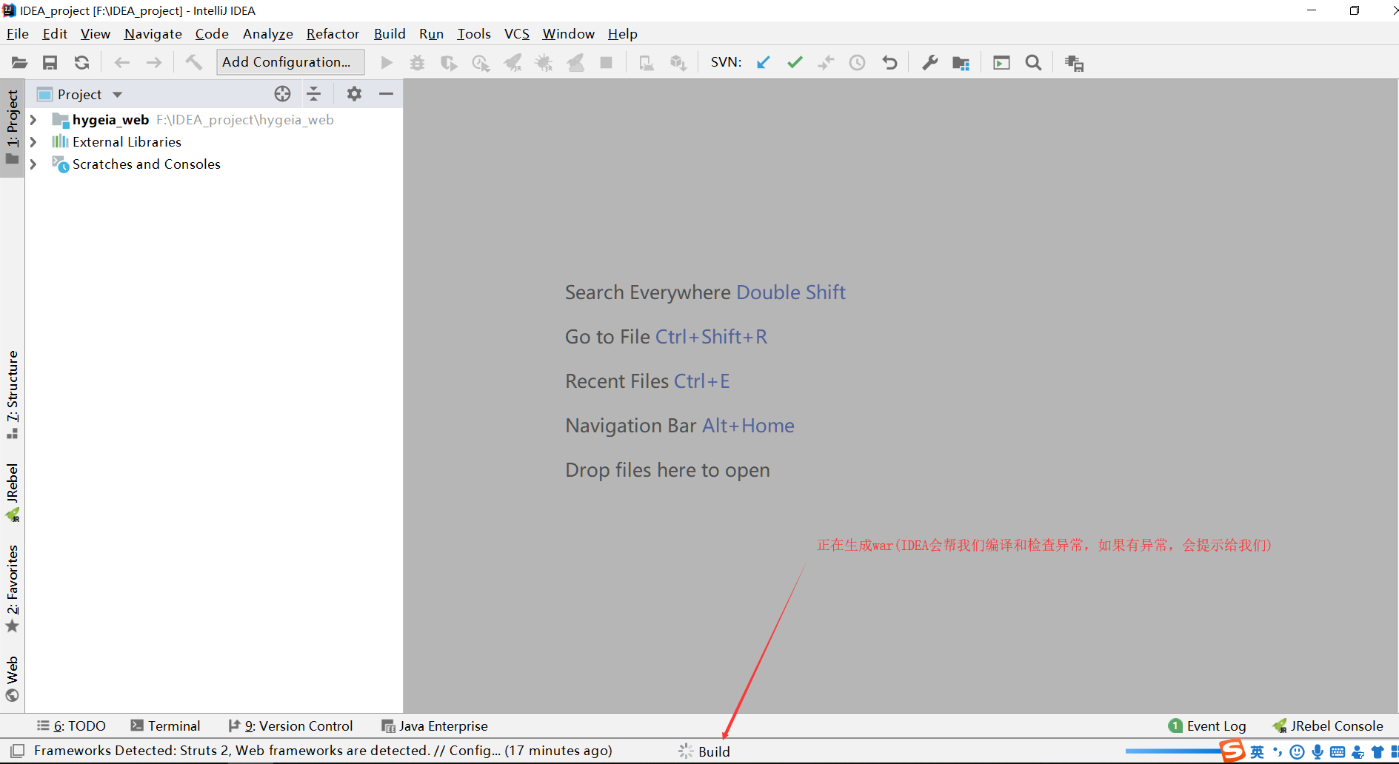Click the Frameworks Detected status message

point(323,751)
